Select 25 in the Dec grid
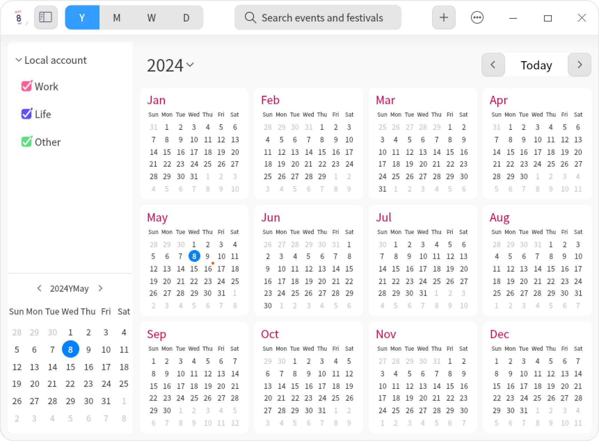 pyautogui.click(x=537, y=398)
